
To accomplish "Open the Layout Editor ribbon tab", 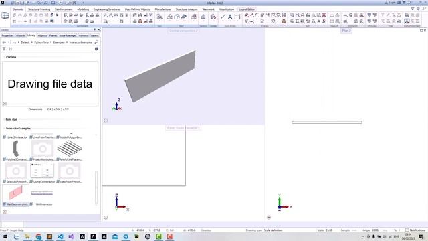I will coord(247,9).
